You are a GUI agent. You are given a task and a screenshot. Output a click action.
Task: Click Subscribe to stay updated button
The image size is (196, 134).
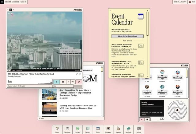click(x=127, y=36)
